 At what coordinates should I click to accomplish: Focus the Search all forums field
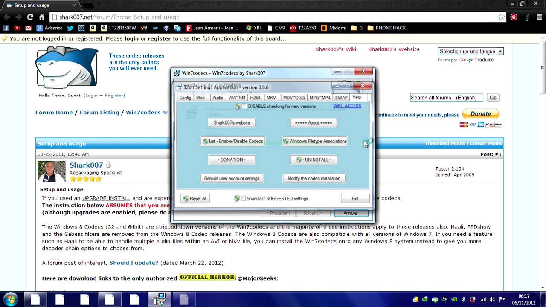click(446, 98)
